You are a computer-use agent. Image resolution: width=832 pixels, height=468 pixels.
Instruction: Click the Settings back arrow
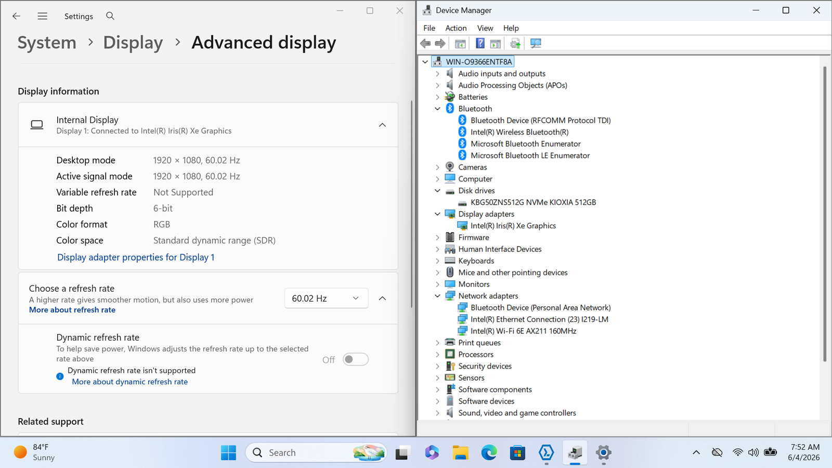coord(17,16)
